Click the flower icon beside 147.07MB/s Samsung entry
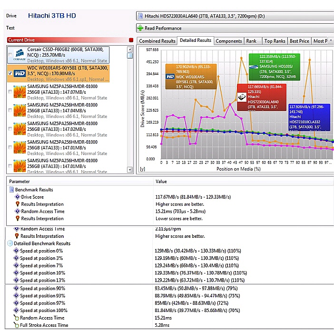 click(20, 92)
